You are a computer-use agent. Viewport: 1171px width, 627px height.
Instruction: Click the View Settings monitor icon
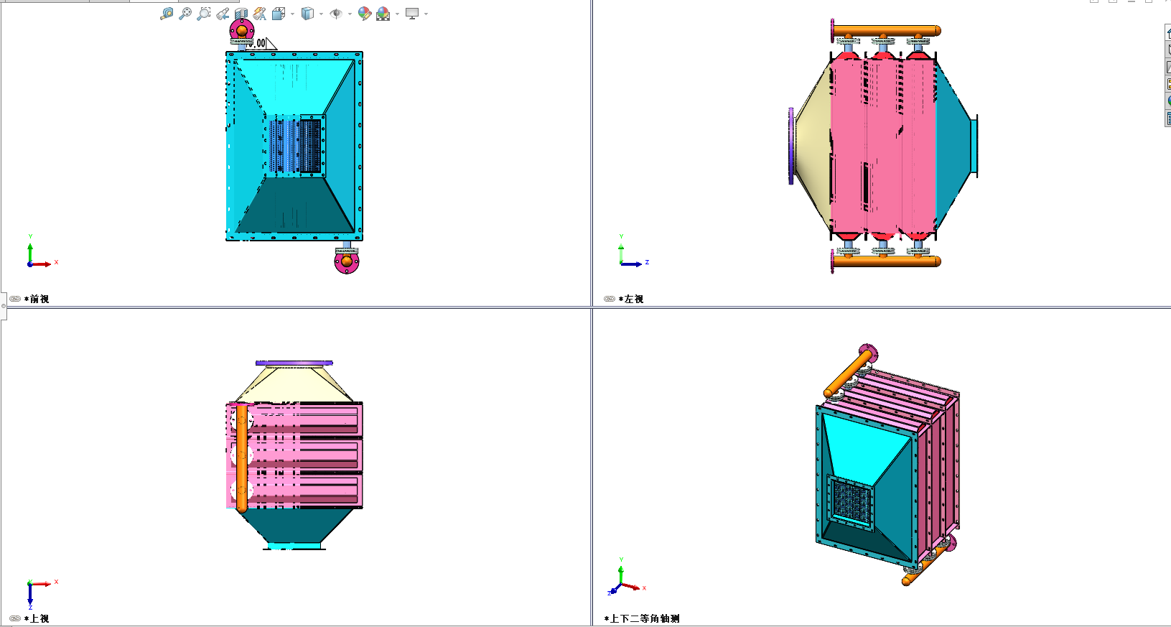click(412, 14)
